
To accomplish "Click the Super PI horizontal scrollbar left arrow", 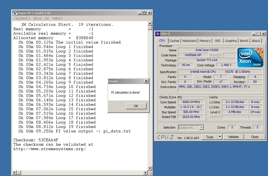I will pyautogui.click(x=14, y=173).
